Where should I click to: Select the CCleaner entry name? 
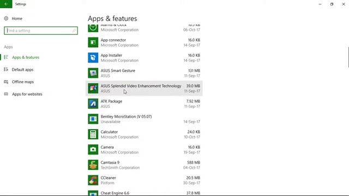pos(108,178)
